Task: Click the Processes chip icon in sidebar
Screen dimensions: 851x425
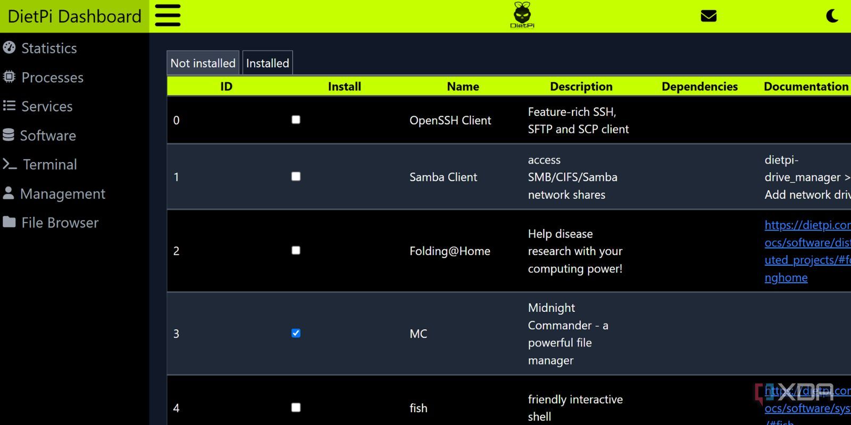Action: tap(9, 77)
